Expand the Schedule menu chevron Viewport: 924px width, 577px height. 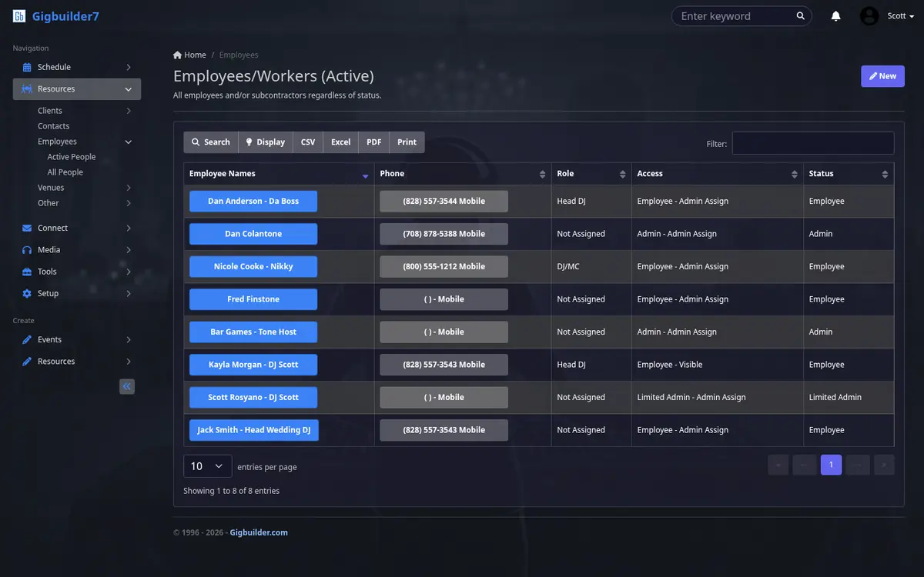129,67
